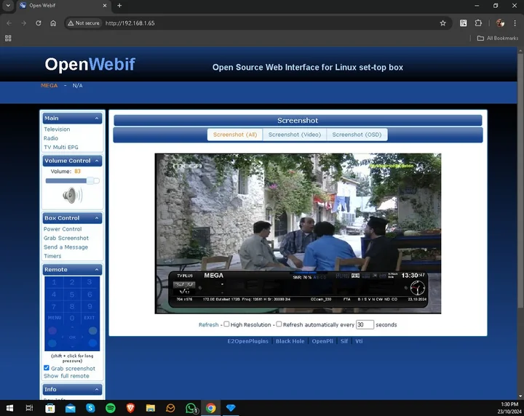The height and width of the screenshot is (416, 524).
Task: Open the Chrome extensions puzzle icon
Action: click(x=478, y=23)
